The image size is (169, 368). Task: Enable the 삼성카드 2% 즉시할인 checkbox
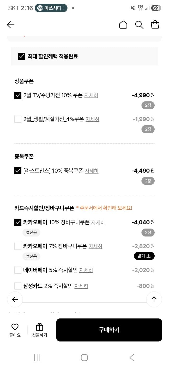click(x=18, y=286)
